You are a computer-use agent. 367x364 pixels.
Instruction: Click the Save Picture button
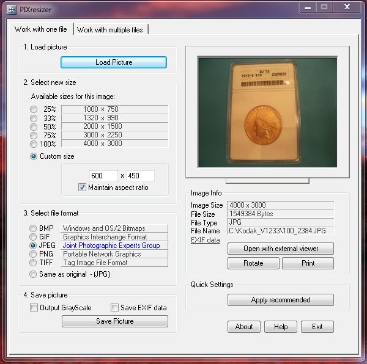[x=114, y=321]
